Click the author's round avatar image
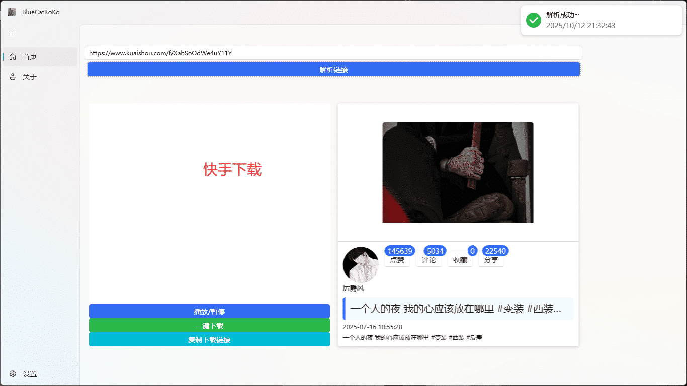Viewport: 687px width, 386px height. [360, 264]
